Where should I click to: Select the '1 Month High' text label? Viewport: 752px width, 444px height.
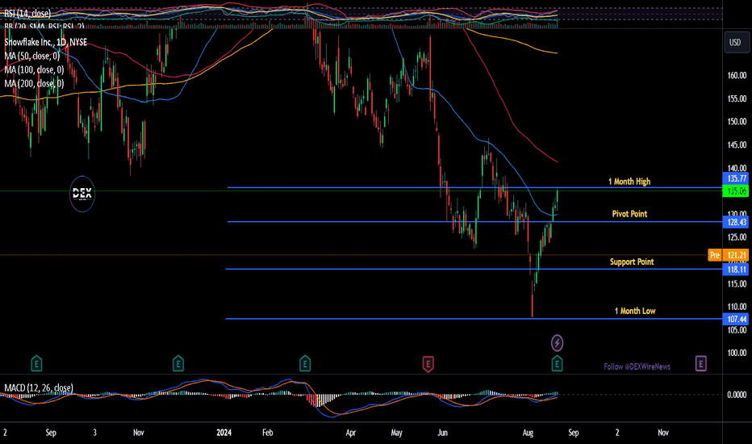[x=629, y=182]
